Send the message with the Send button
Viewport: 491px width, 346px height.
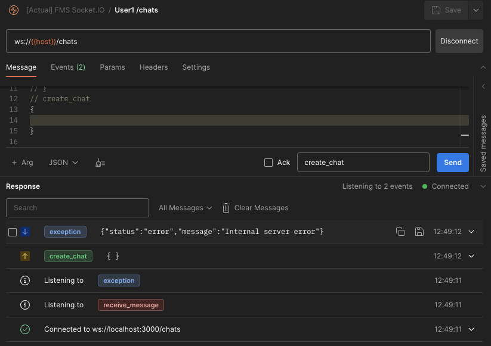click(452, 162)
